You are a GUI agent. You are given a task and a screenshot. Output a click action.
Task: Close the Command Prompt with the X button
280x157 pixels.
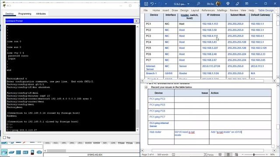tap(136, 21)
